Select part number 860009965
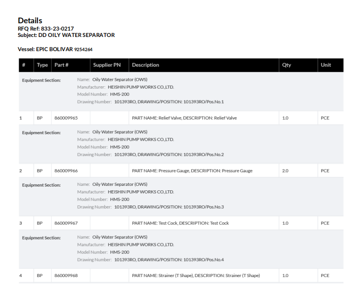This screenshot has height=304, width=351. pyautogui.click(x=66, y=118)
